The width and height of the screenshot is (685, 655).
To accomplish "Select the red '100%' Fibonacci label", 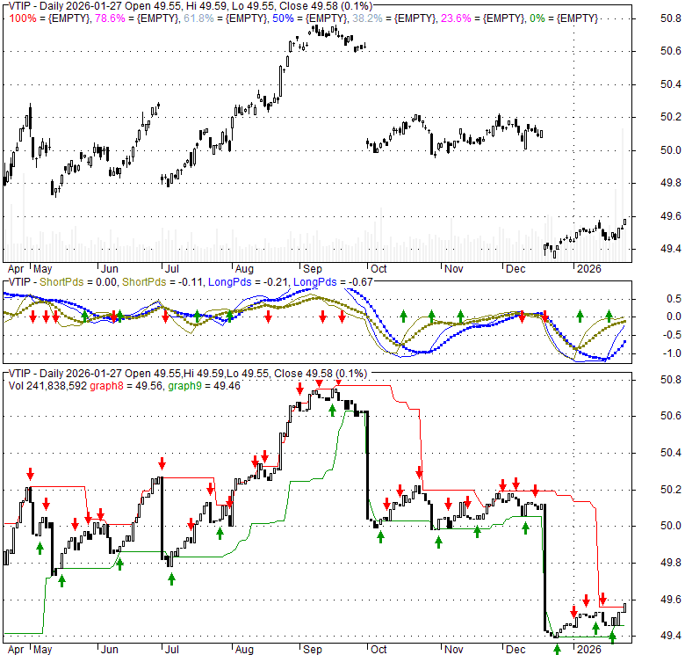I will point(23,18).
